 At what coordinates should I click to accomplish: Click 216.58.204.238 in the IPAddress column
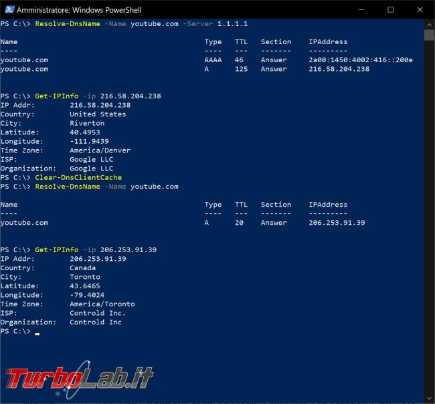tap(339, 69)
